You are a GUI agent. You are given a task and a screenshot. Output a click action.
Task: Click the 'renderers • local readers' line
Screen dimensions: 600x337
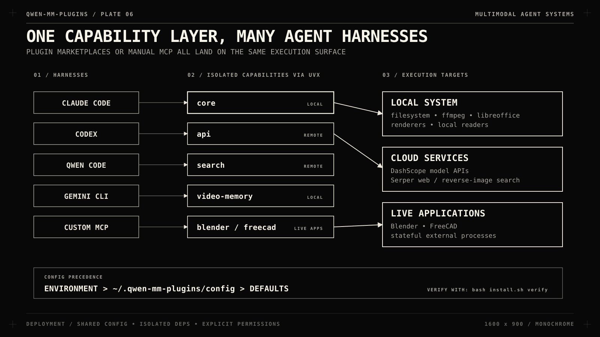[439, 125]
